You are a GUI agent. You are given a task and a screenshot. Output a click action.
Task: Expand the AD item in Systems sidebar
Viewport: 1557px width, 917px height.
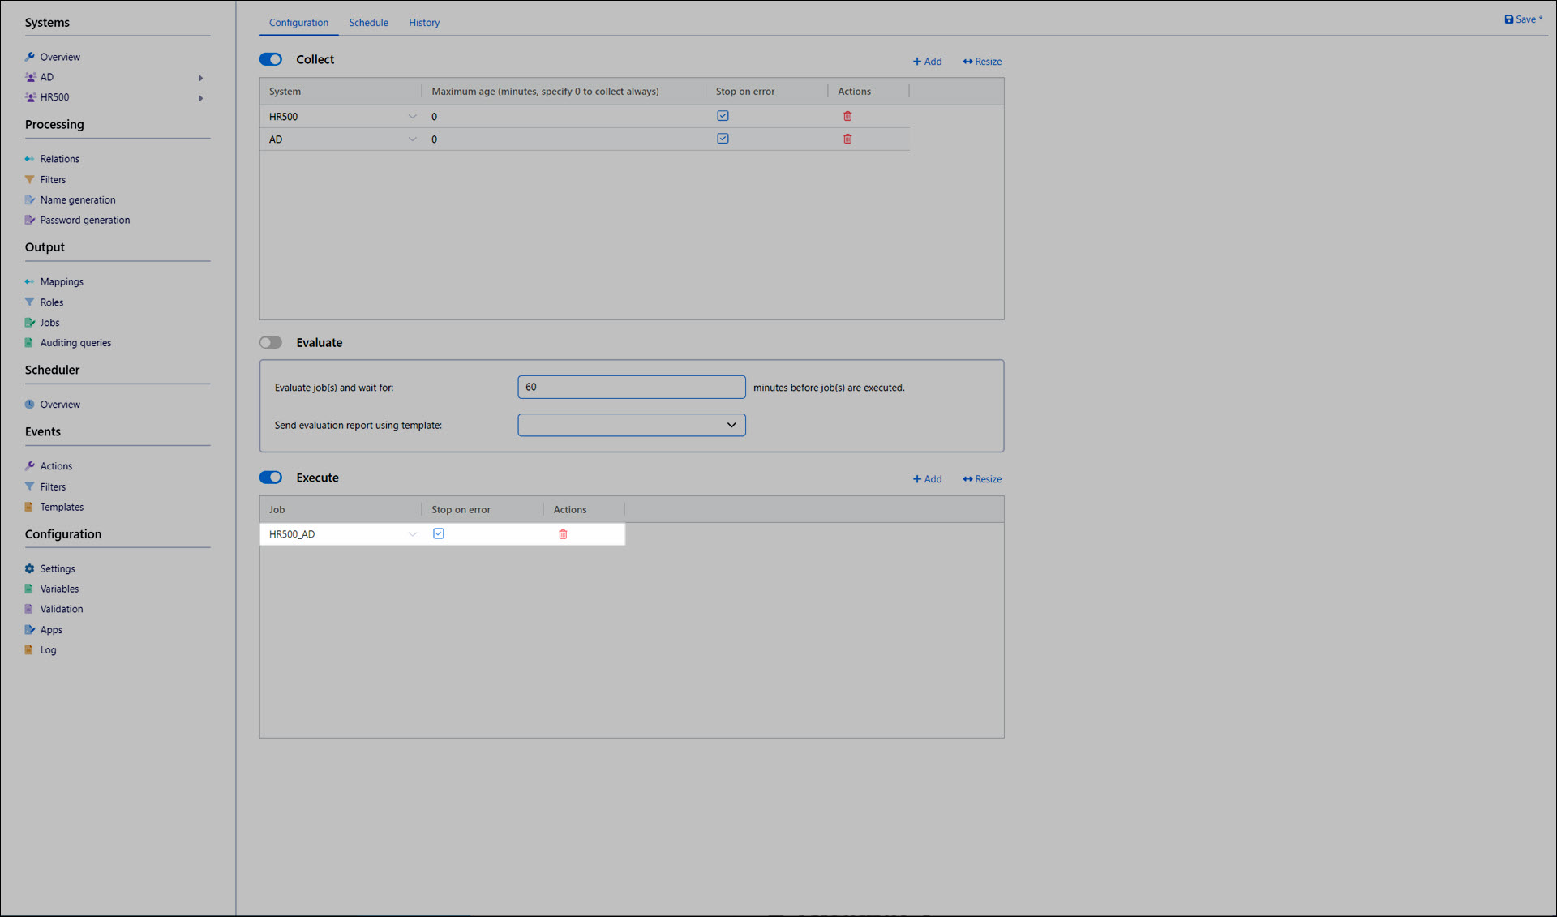click(200, 78)
